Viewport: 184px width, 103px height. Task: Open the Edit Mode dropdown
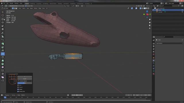[6, 8]
